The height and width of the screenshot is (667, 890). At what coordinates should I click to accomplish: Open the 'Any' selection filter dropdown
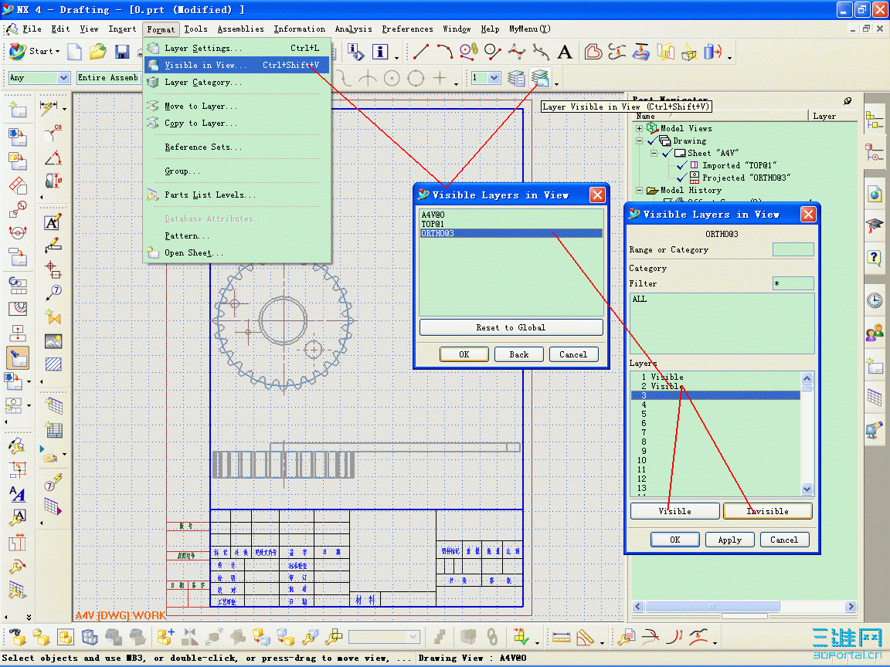(x=63, y=78)
